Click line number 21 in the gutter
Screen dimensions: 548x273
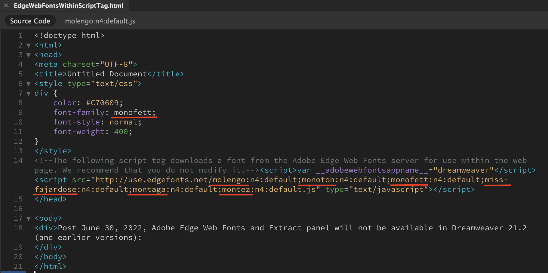18,266
